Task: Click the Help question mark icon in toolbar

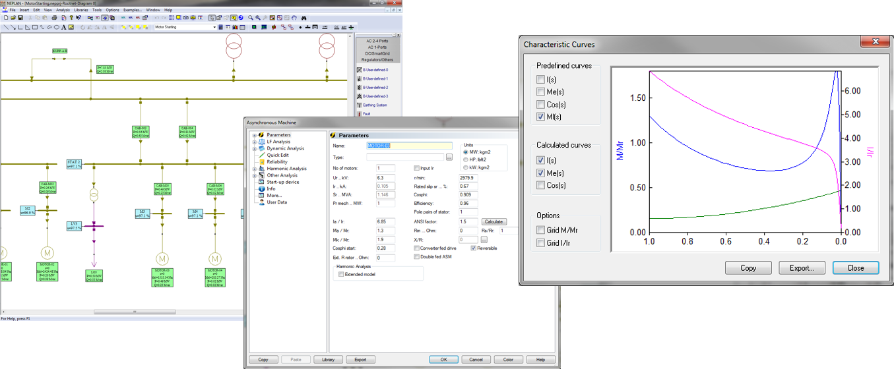Action: point(71,18)
